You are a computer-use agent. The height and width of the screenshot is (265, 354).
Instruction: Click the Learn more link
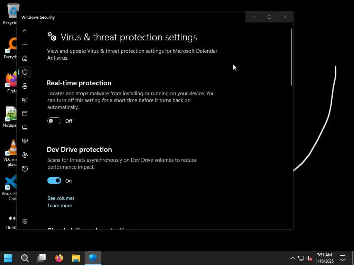click(x=60, y=205)
